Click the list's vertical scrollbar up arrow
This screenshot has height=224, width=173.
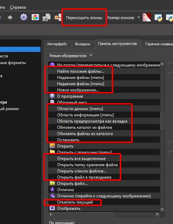coord(162,64)
